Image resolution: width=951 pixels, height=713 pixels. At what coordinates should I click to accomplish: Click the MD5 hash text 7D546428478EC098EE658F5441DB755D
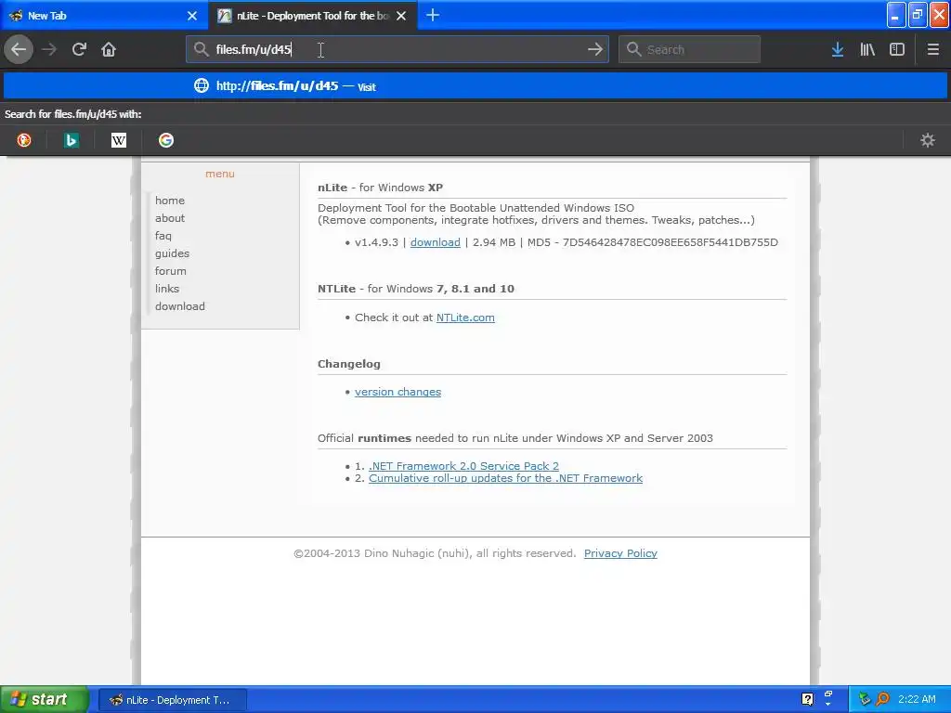[x=671, y=242]
